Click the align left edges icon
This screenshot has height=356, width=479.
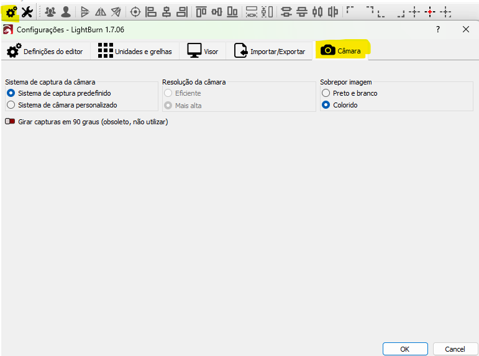click(x=151, y=12)
